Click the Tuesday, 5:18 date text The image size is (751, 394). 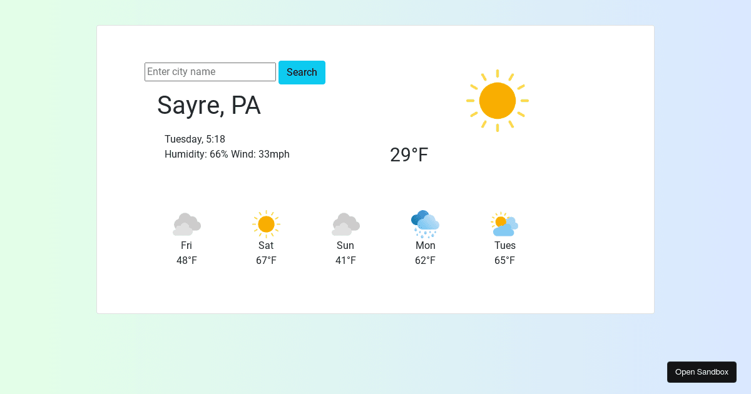click(x=195, y=139)
